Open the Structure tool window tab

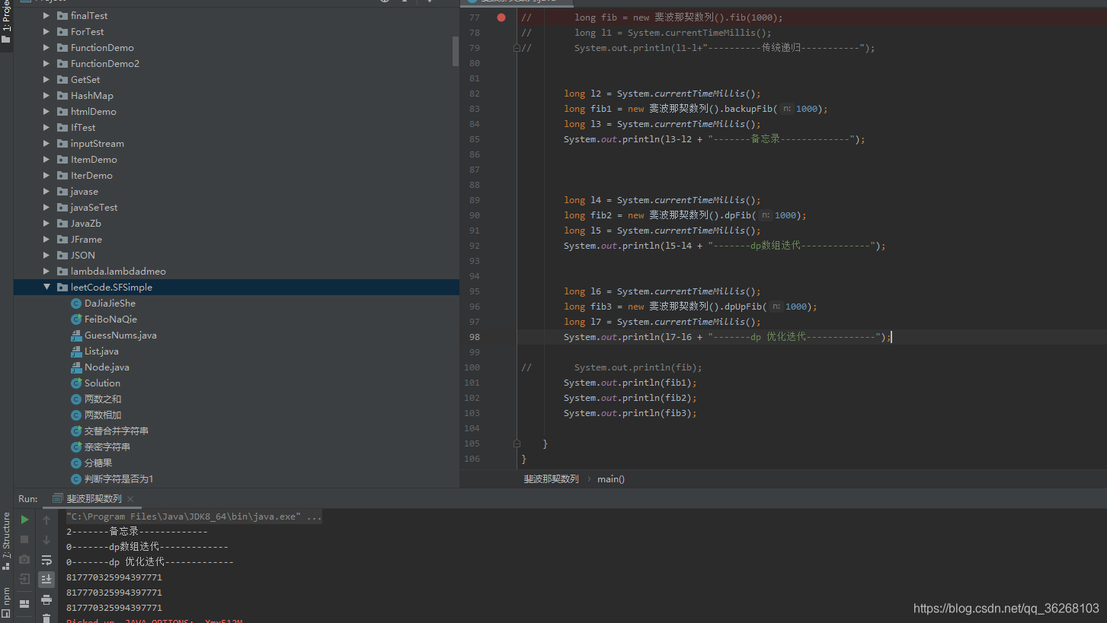pyautogui.click(x=6, y=541)
